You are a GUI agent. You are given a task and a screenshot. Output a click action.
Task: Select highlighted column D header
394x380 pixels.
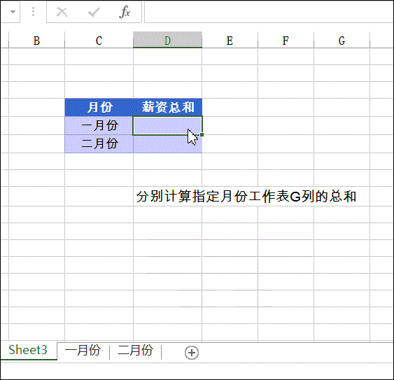[x=167, y=40]
